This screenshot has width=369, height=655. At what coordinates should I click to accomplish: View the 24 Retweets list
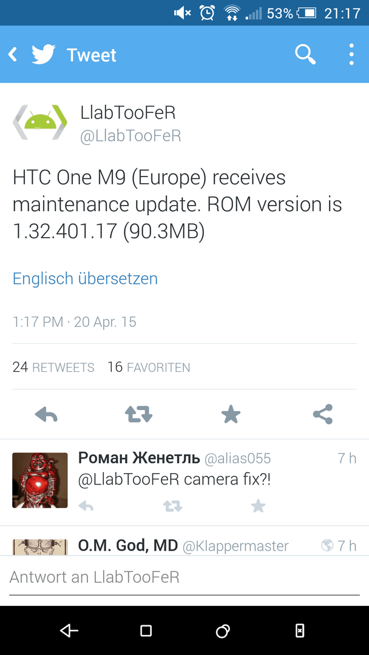(x=53, y=367)
